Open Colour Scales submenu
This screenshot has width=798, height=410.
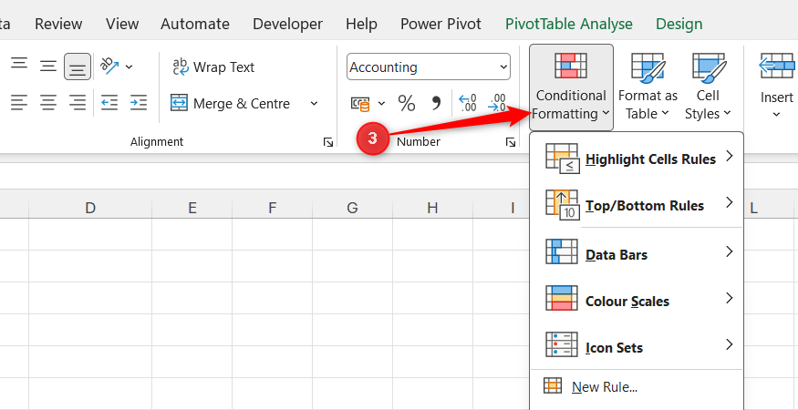637,301
